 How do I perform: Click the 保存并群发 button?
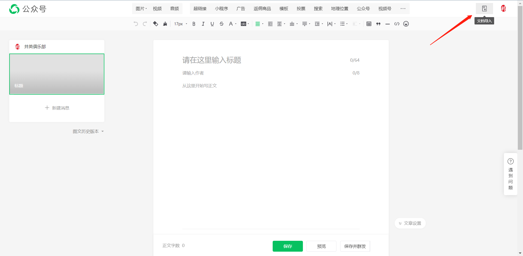click(355, 246)
